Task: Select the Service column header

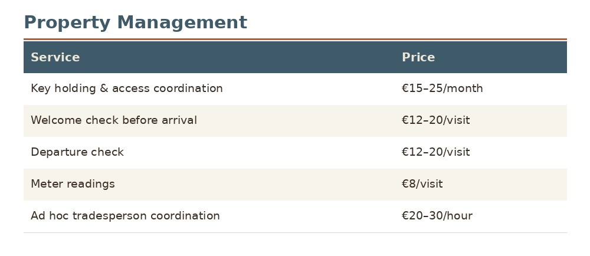Action: tap(55, 57)
